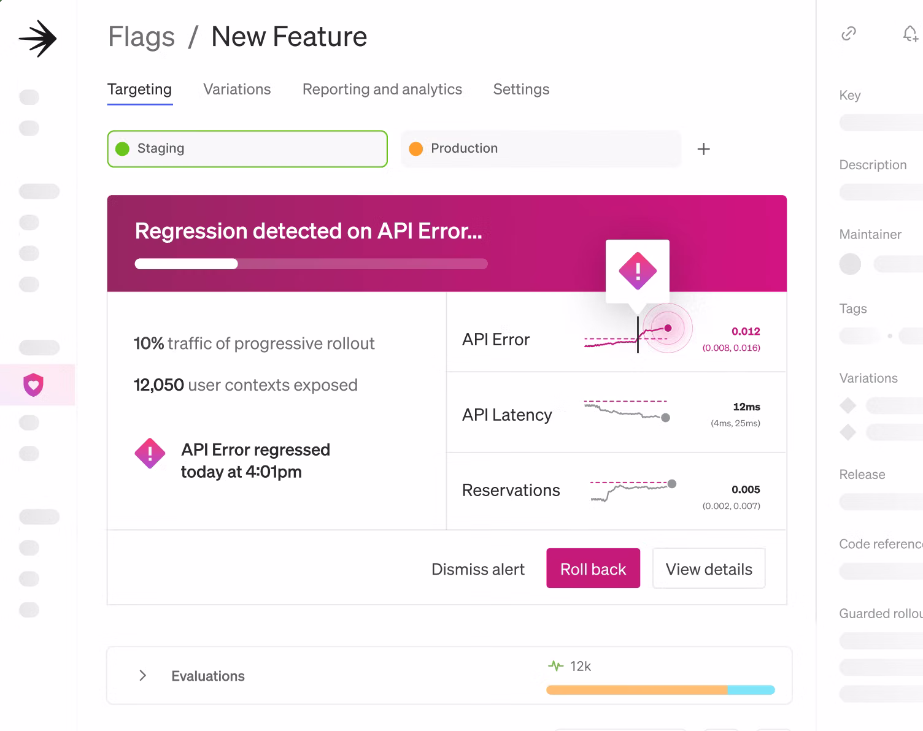Screen dimensions: 923x731
Task: Open the Targeting tab
Action: pos(139,90)
